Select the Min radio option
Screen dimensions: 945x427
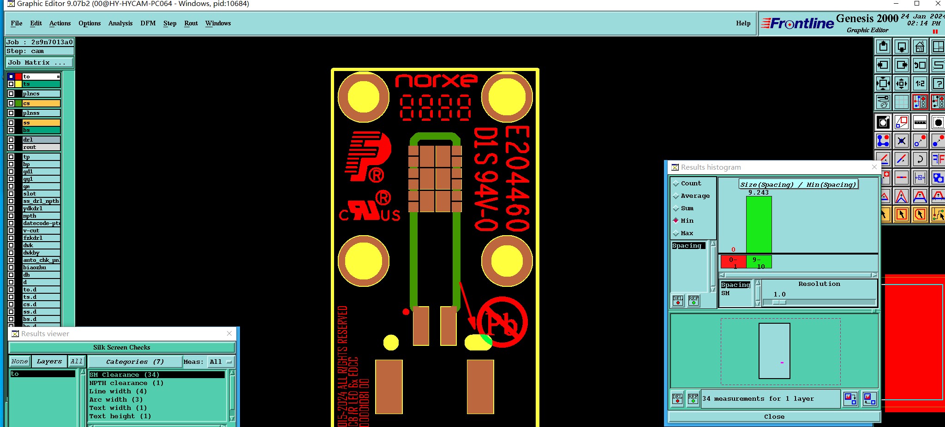pos(683,221)
